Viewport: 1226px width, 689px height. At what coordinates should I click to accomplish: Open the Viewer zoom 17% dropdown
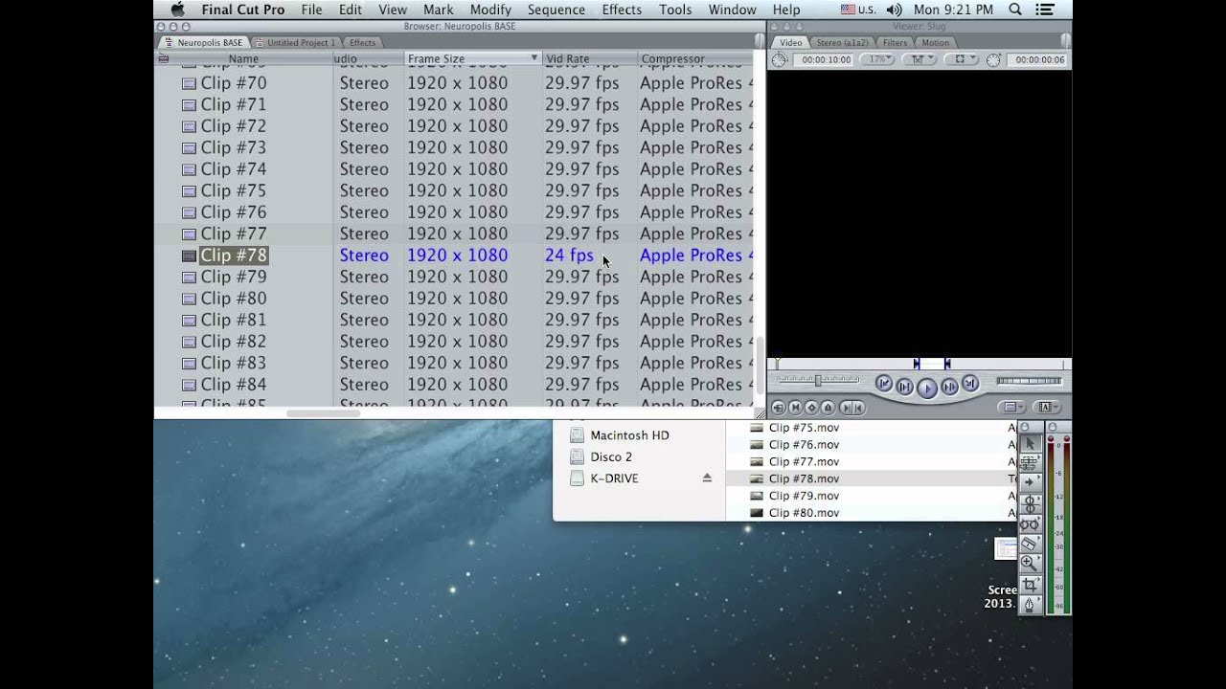pyautogui.click(x=877, y=59)
